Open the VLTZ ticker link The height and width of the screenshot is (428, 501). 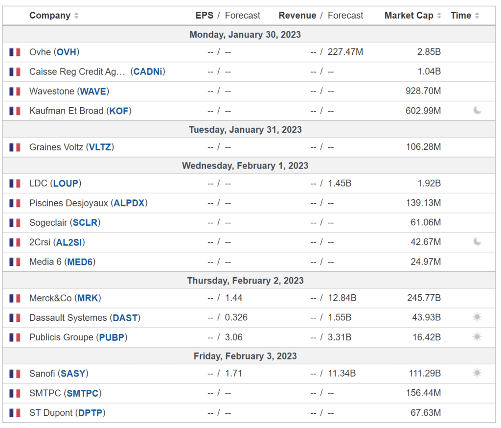(100, 147)
